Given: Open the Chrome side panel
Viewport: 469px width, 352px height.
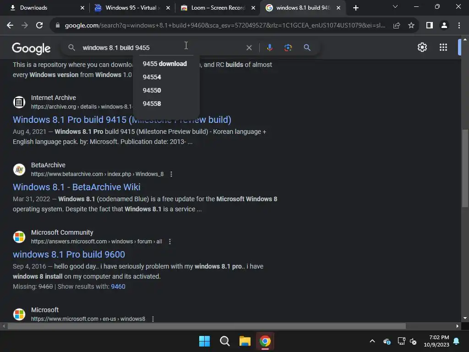Looking at the screenshot, I should 430,26.
